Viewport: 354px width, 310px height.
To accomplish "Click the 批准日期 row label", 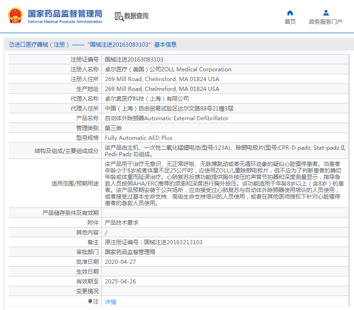I will 88,262.
